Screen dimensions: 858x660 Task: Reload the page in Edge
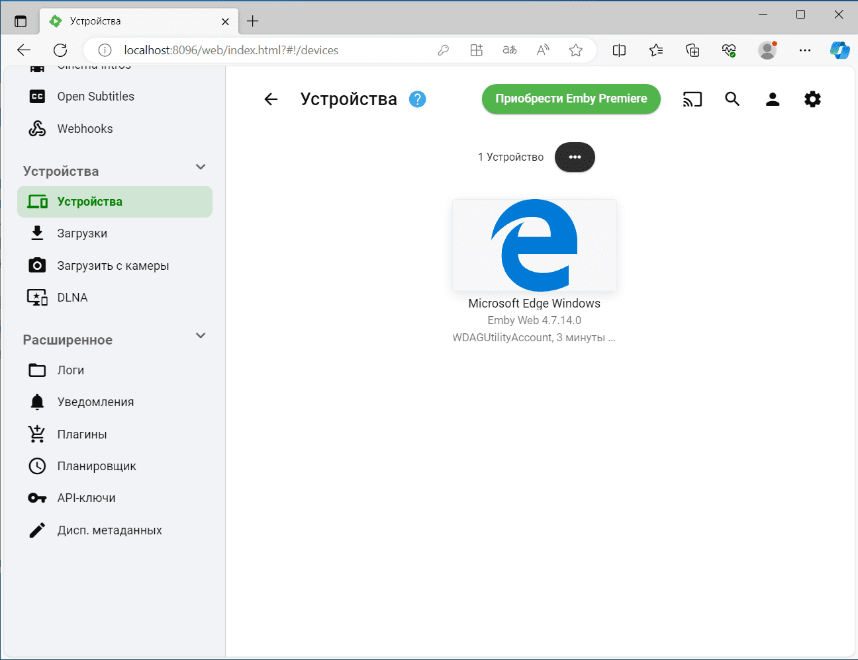pos(60,50)
